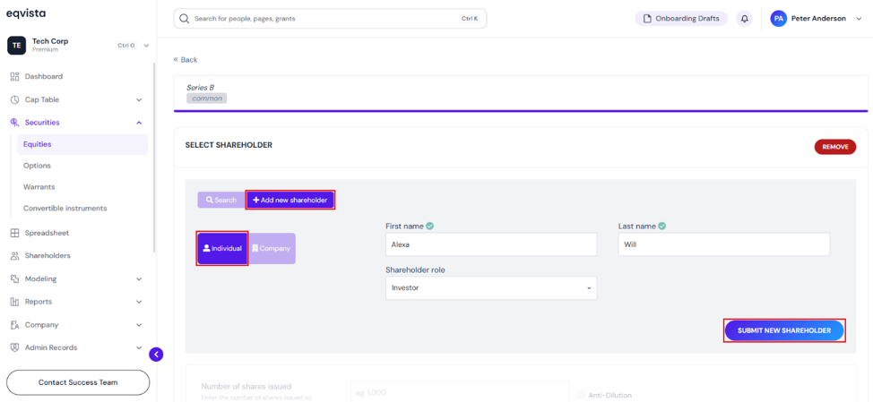The width and height of the screenshot is (873, 402).
Task: Open Equities in the sidebar
Action: pyautogui.click(x=82, y=144)
